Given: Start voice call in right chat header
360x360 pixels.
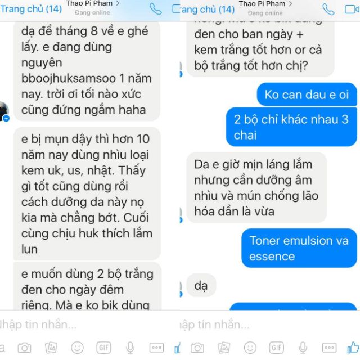Looking at the screenshot, I should 328,10.
